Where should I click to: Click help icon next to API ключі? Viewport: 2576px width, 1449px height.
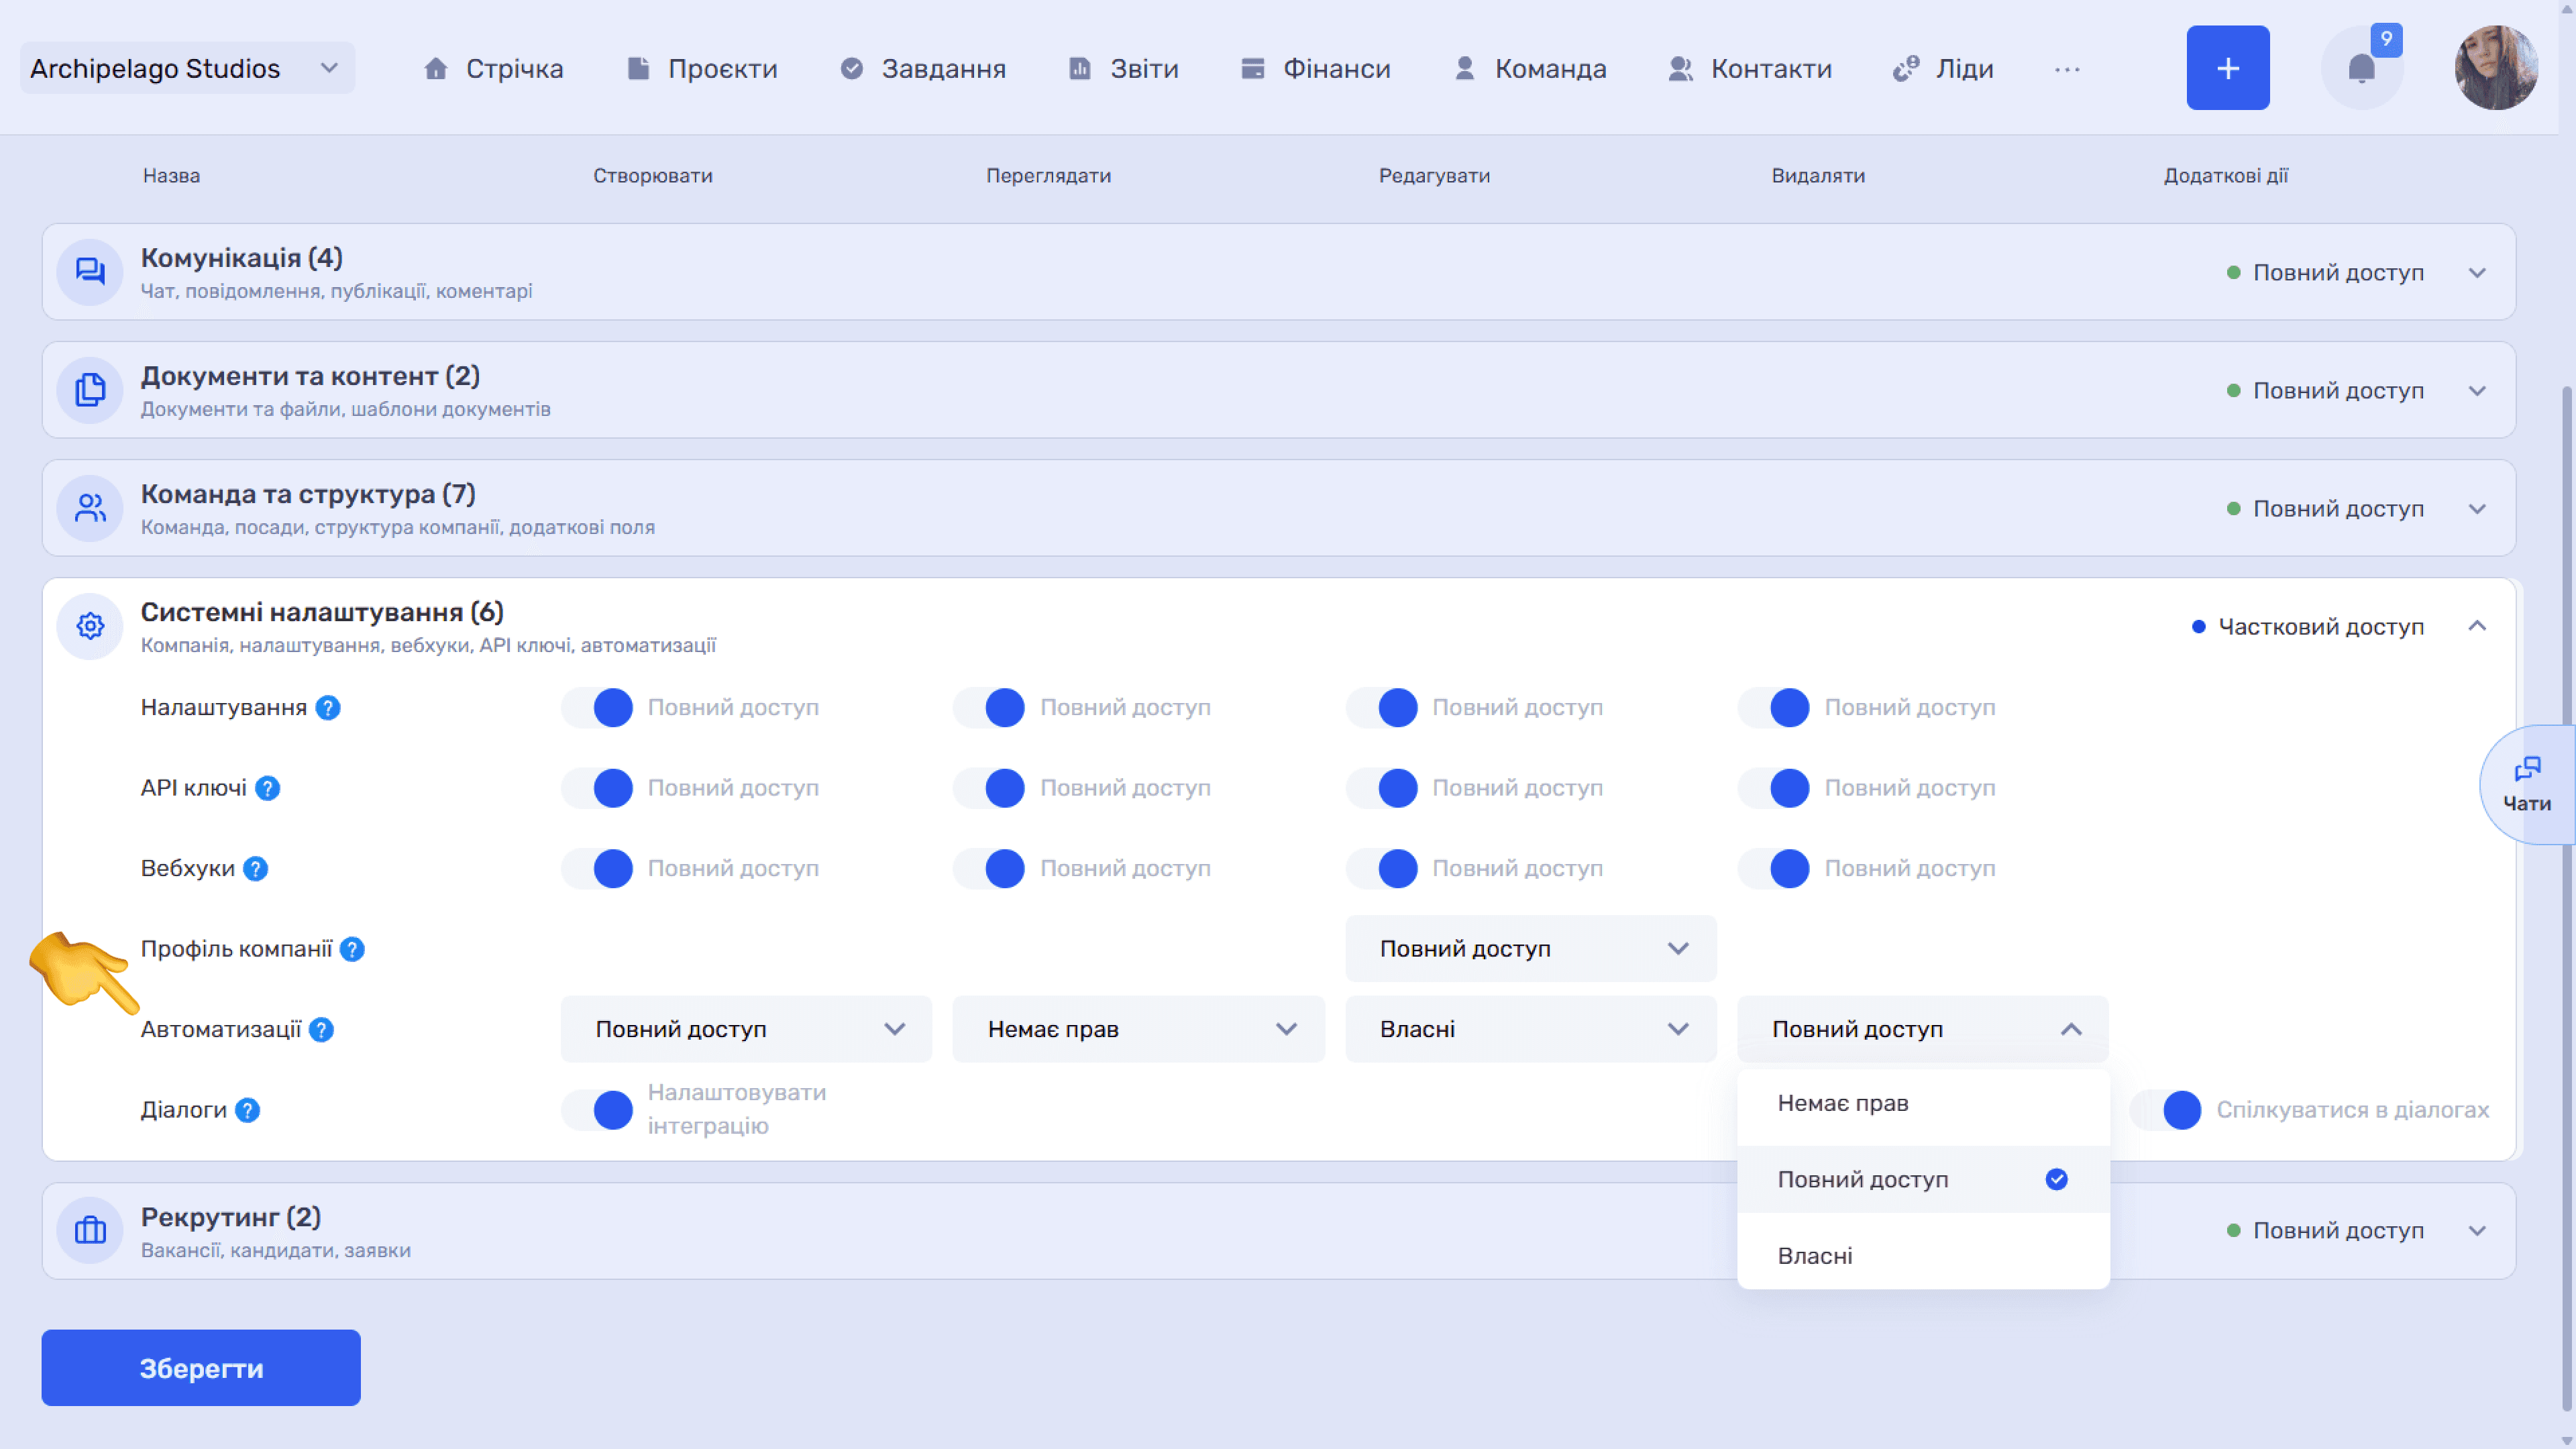click(x=267, y=788)
